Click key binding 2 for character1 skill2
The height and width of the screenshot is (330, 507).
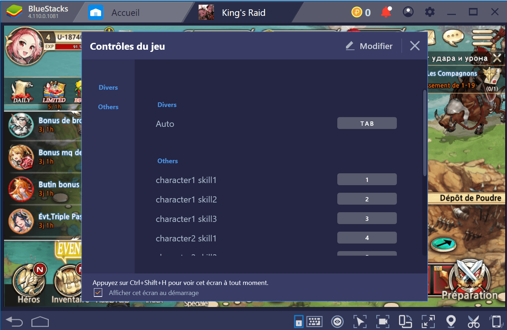coord(367,199)
